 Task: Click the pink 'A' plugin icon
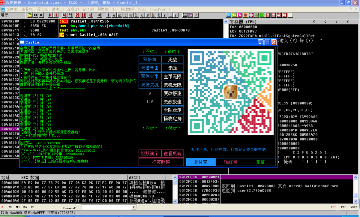(x=240, y=15)
